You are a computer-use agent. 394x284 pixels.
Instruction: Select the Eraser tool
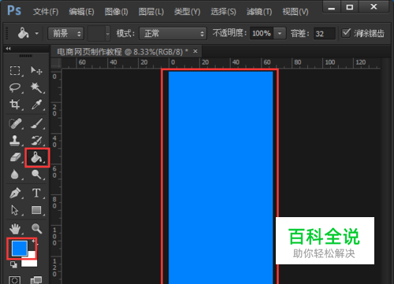coord(15,157)
